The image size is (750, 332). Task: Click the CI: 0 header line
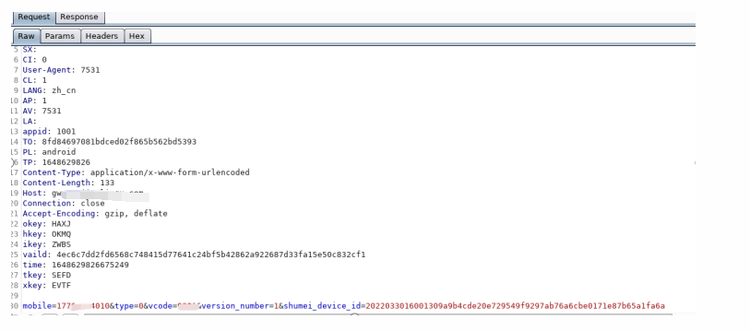pyautogui.click(x=34, y=60)
